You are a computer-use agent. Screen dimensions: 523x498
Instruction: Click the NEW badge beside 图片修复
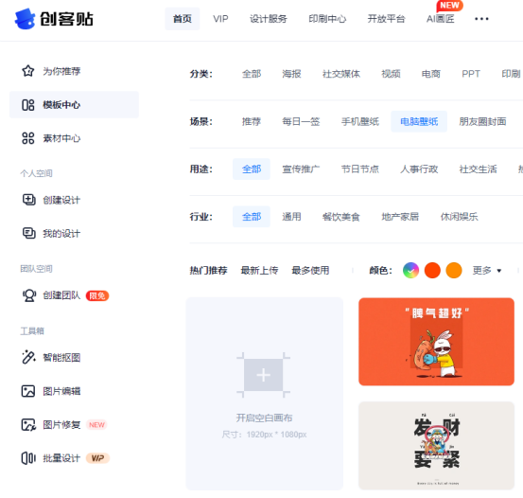[96, 424]
